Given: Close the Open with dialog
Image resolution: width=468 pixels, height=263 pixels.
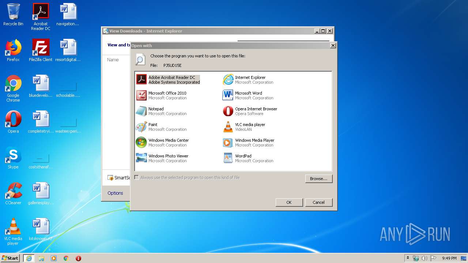Looking at the screenshot, I should click(x=333, y=46).
